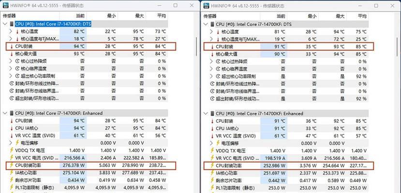Screen dimensions: 401x193
Task: Click lightning icon of 剩余芯片功率, right window
Action: (212, 180)
